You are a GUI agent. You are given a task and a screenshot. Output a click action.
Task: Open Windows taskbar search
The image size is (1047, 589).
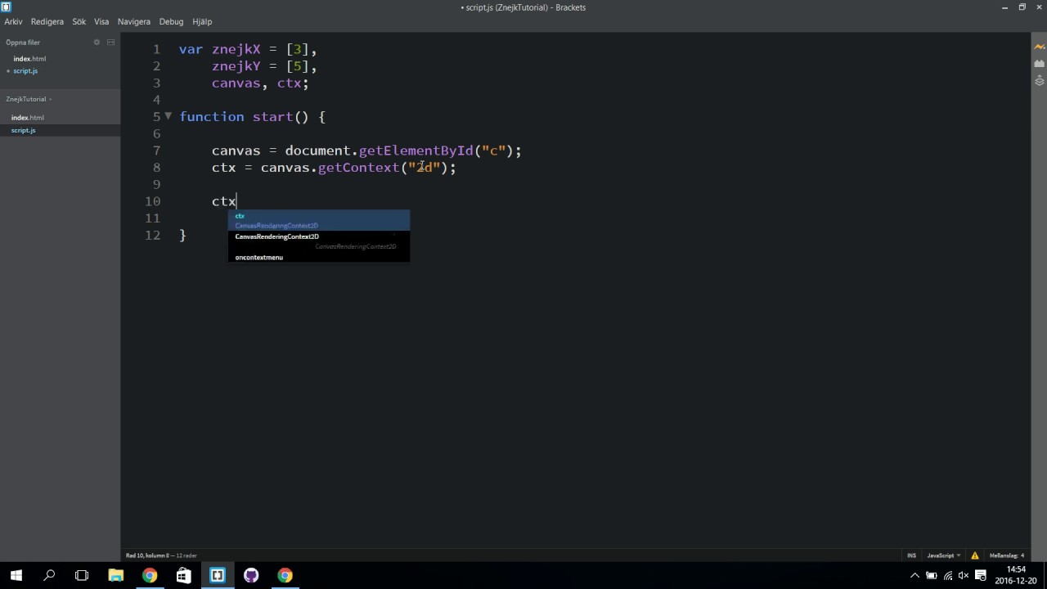pos(49,575)
